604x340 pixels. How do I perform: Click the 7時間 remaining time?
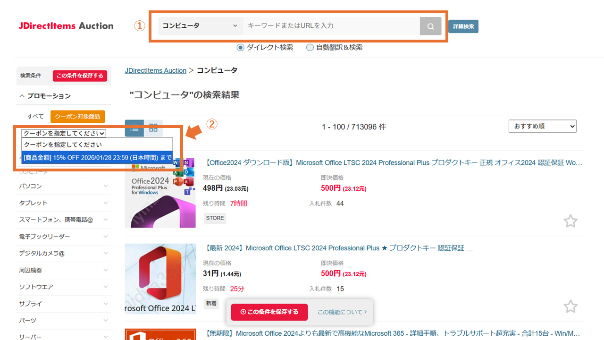point(239,204)
